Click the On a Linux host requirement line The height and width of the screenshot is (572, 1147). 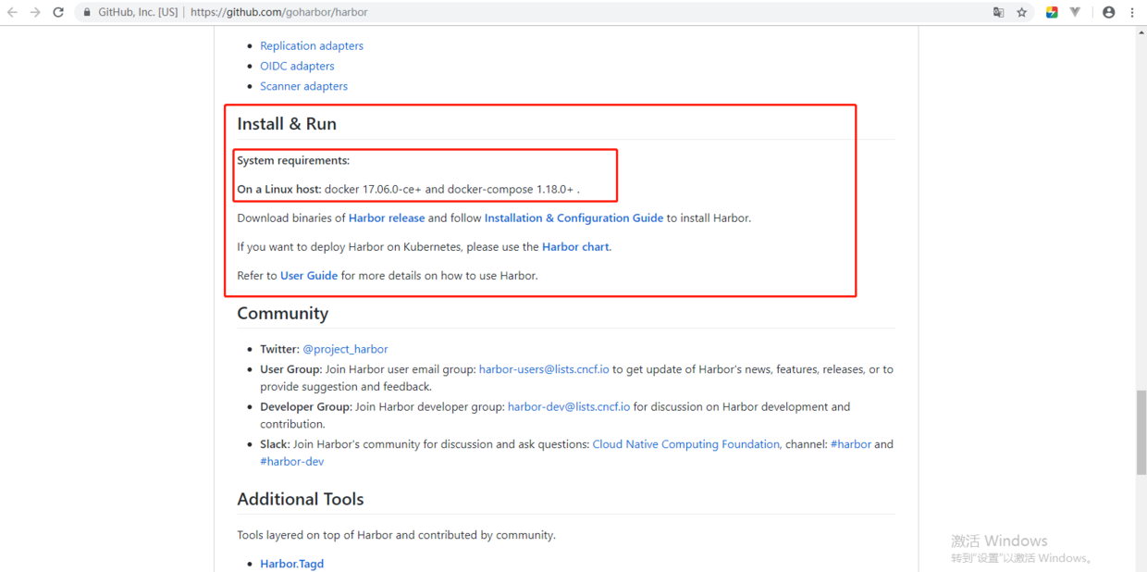pyautogui.click(x=408, y=190)
